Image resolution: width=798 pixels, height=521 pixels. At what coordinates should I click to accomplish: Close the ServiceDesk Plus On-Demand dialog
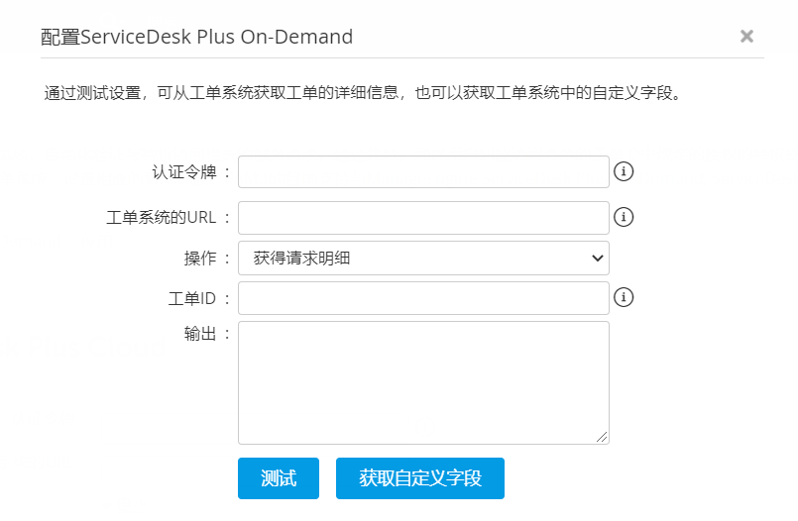coord(746,37)
